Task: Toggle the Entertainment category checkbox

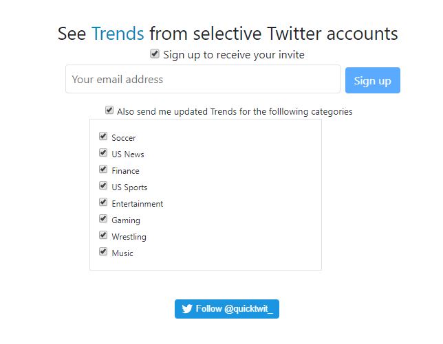Action: pos(103,203)
